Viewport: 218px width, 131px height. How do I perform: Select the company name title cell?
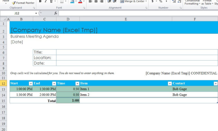54,30
